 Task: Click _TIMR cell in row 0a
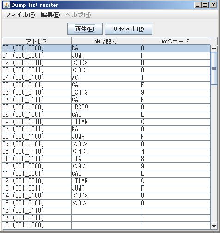click(106, 122)
